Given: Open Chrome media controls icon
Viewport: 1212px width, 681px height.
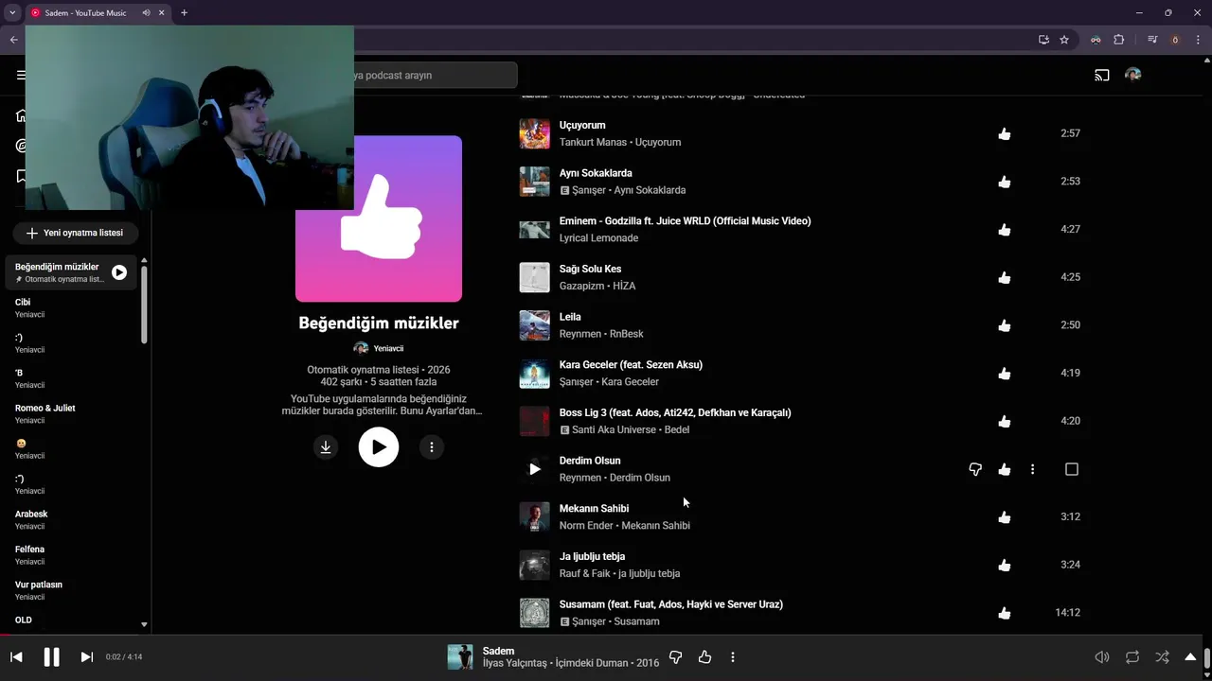Looking at the screenshot, I should click(x=1151, y=40).
